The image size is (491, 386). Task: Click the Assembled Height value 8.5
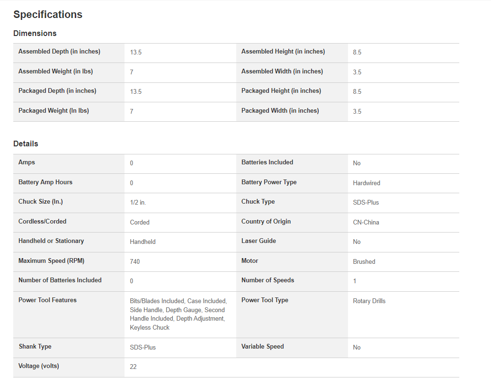pyautogui.click(x=357, y=52)
